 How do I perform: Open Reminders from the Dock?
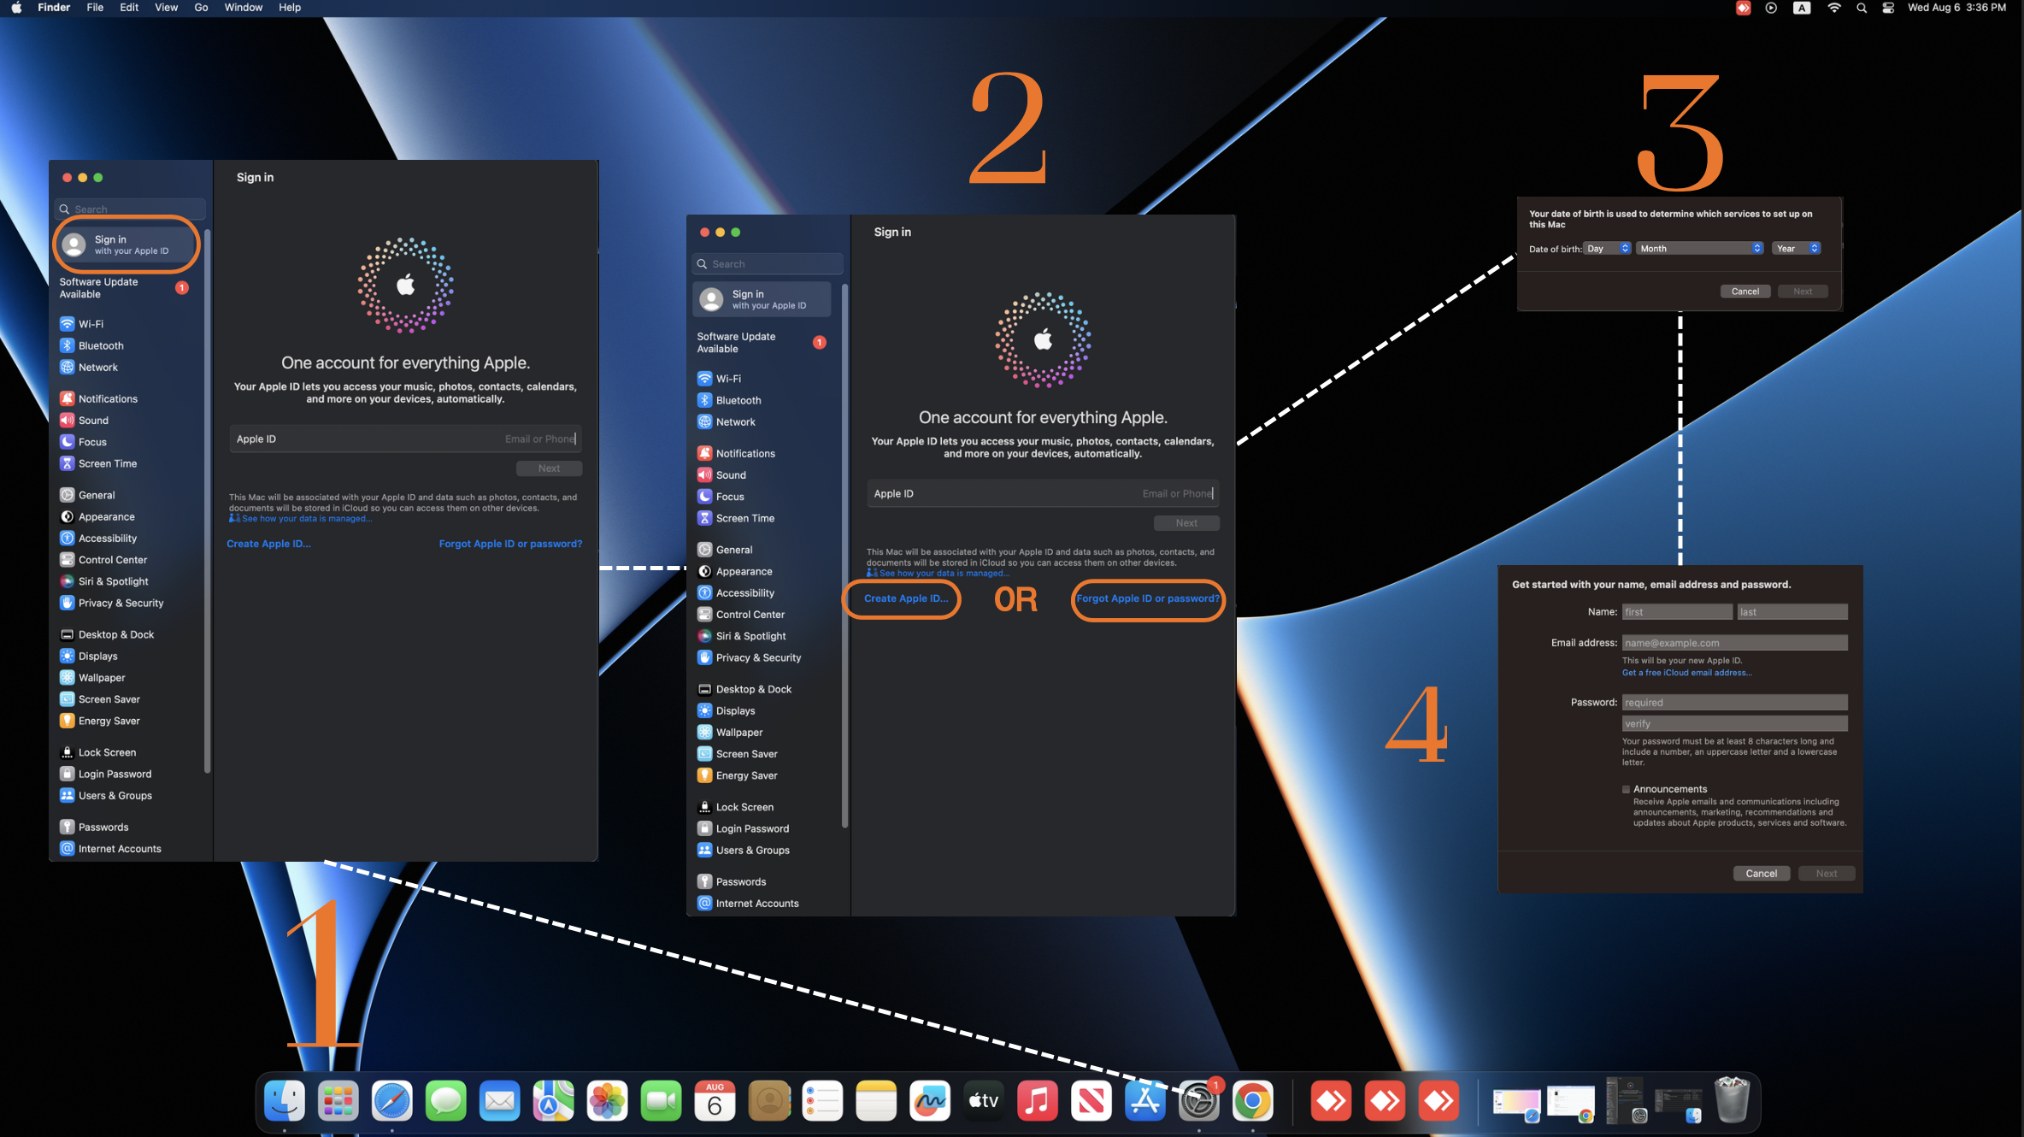tap(823, 1101)
